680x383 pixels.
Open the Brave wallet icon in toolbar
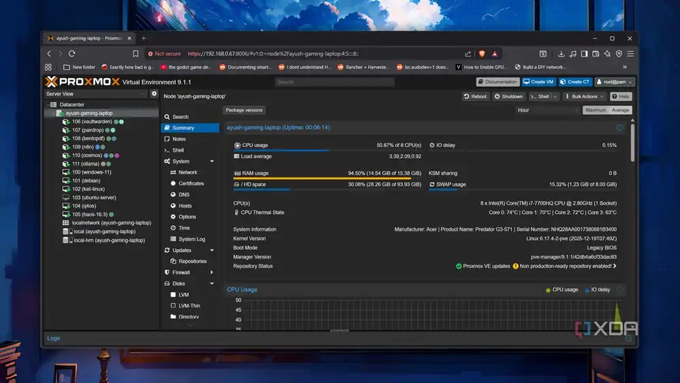point(596,53)
